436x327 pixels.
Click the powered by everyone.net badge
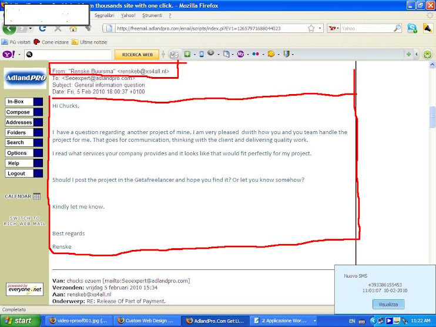25,289
